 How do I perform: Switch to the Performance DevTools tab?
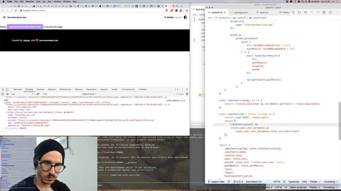pos(65,90)
